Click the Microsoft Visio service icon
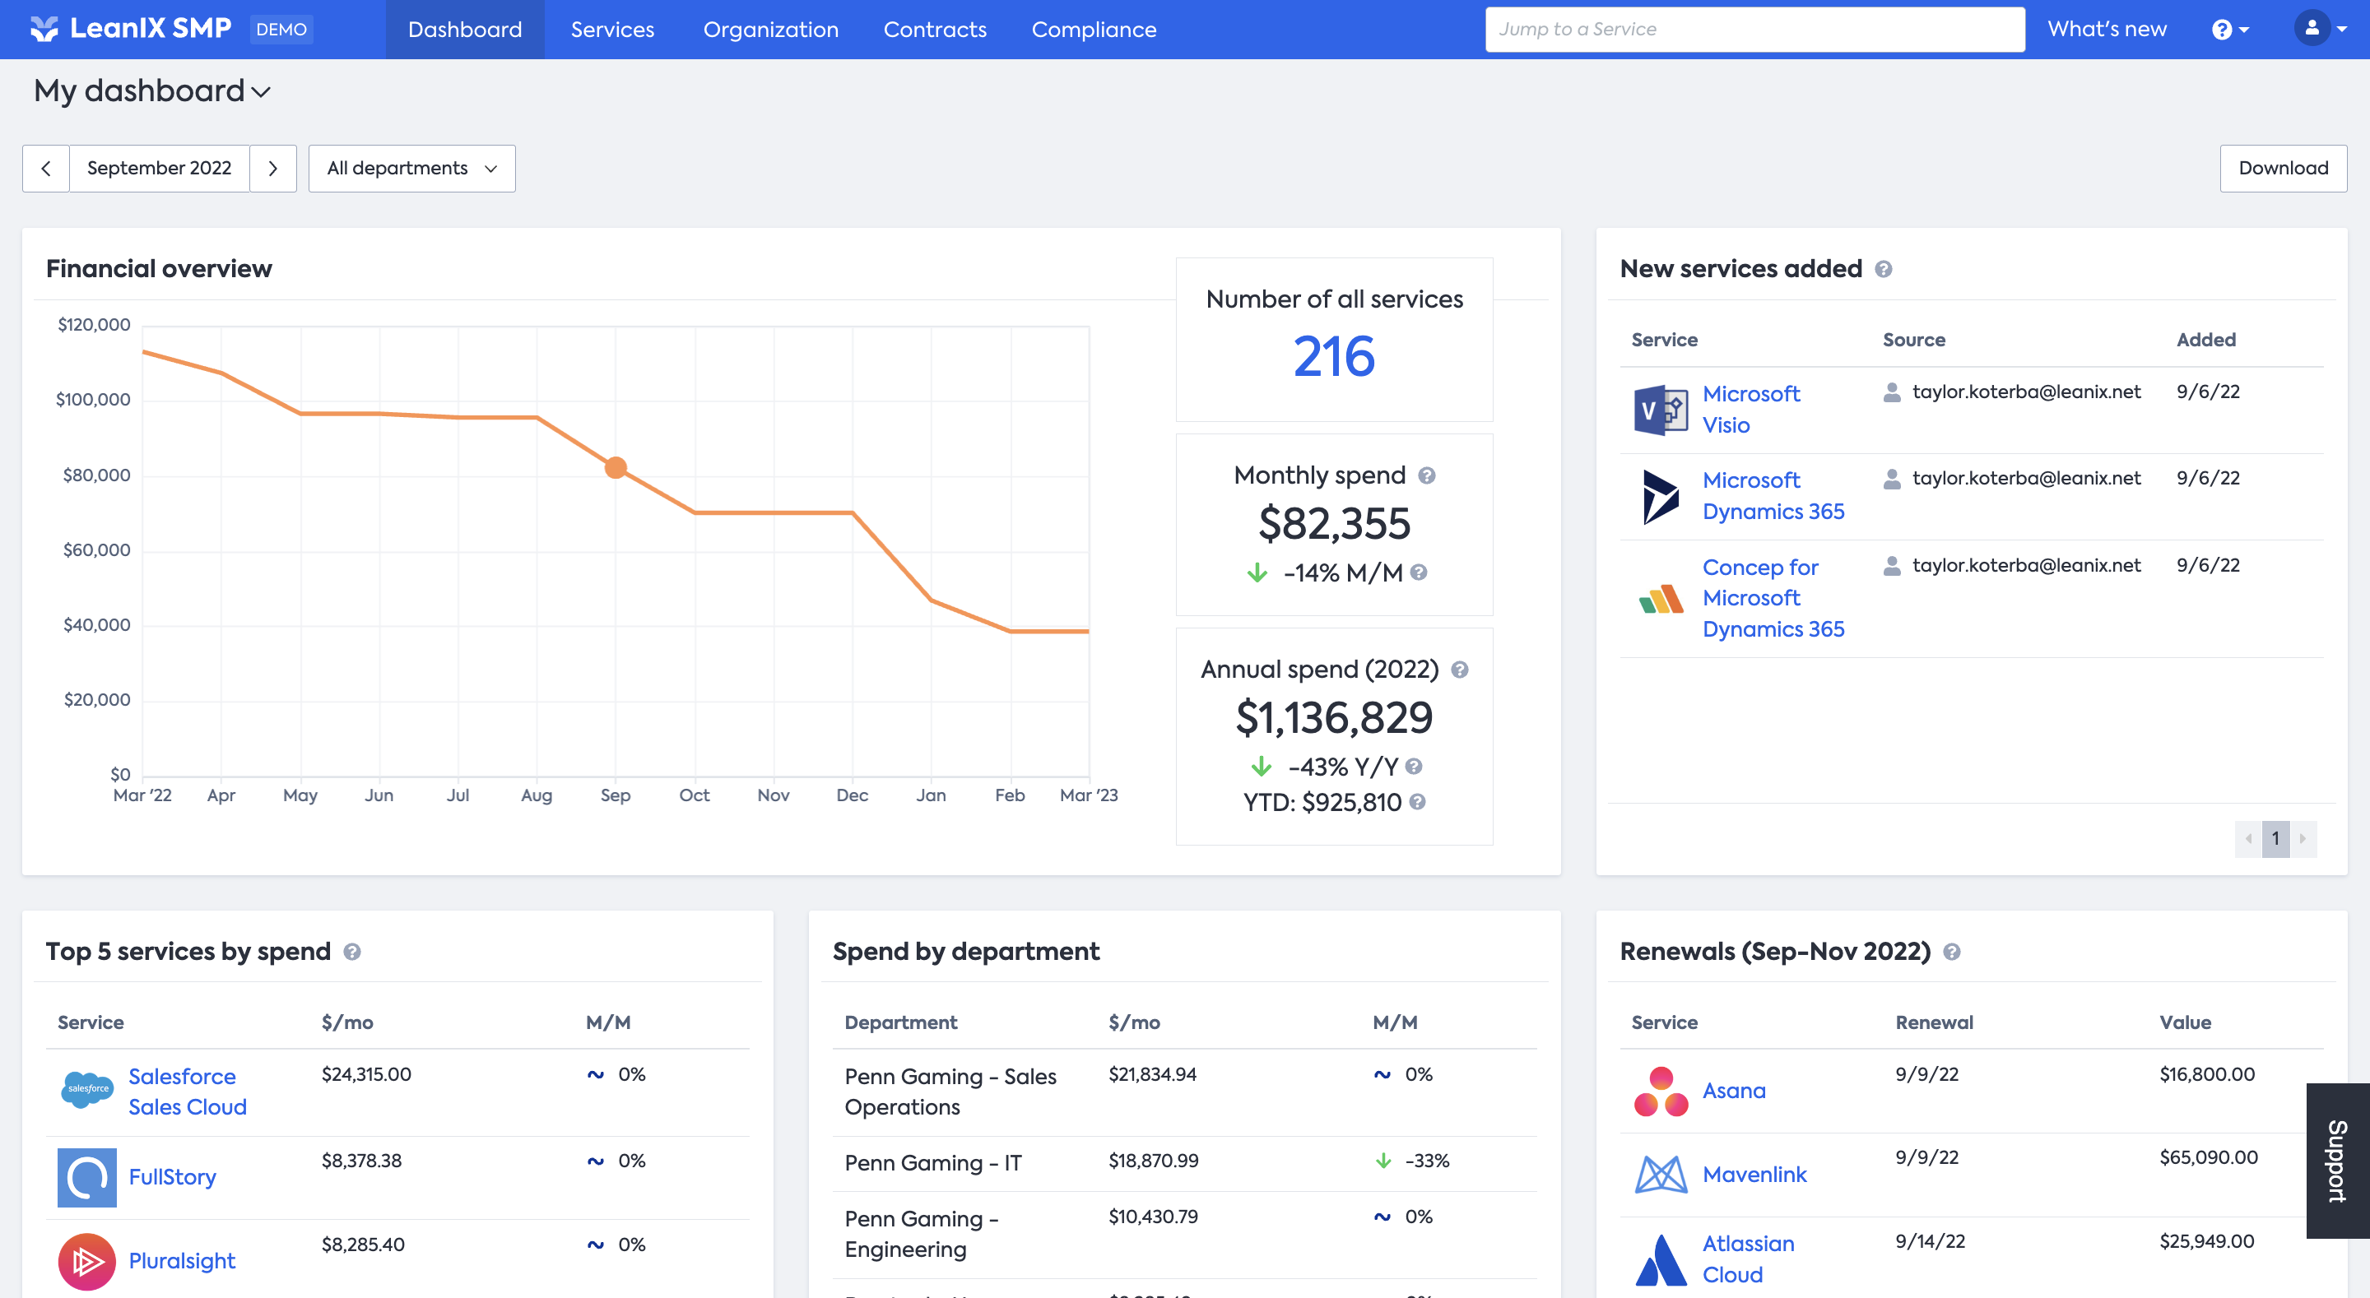The width and height of the screenshot is (2370, 1298). click(x=1660, y=410)
